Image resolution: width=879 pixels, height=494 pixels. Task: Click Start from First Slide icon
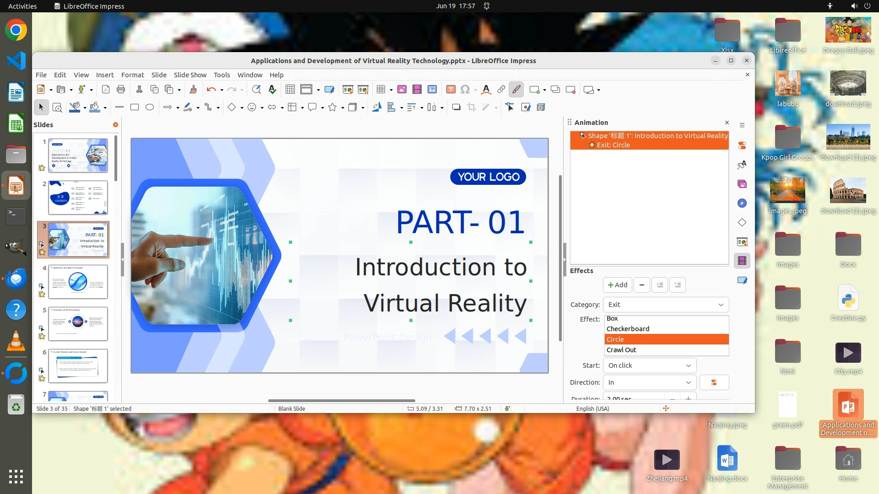coord(347,90)
